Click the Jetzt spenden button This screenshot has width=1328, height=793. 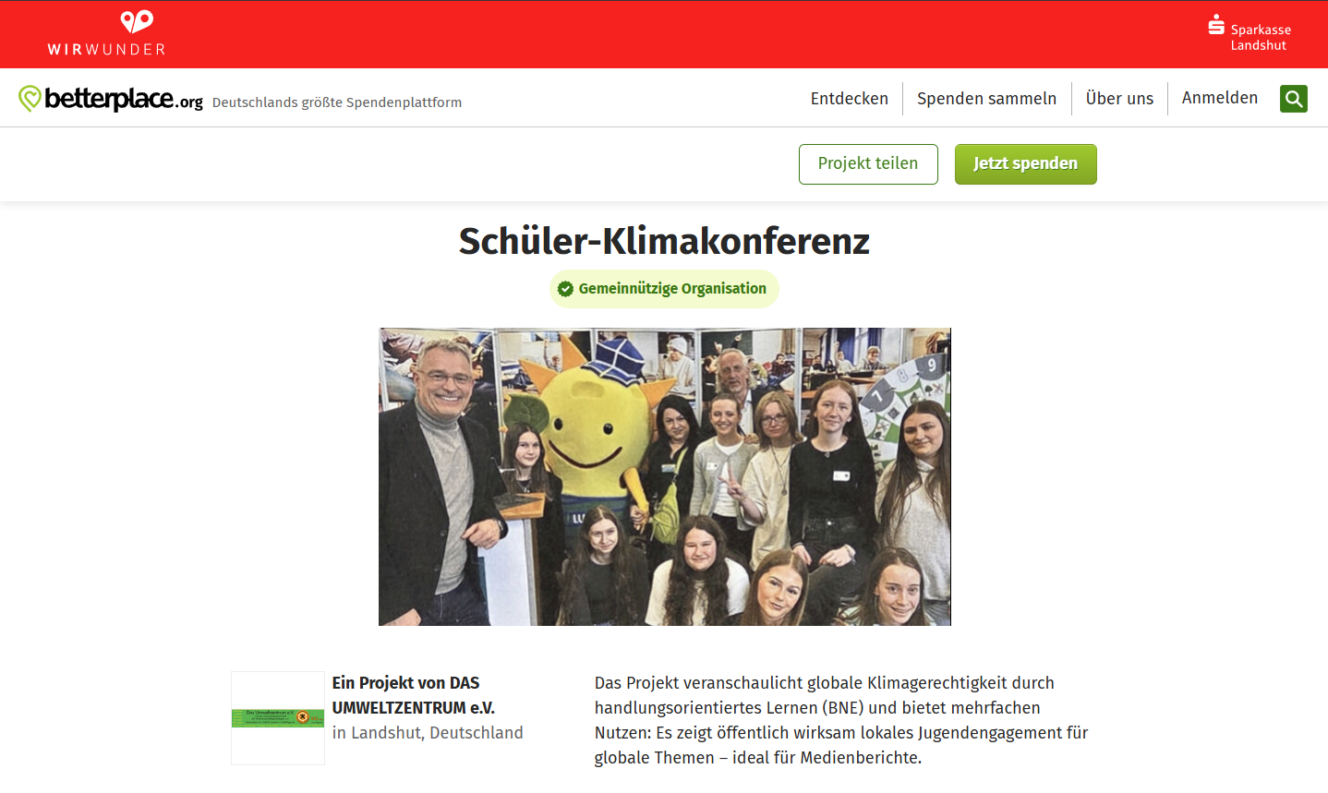[1025, 164]
